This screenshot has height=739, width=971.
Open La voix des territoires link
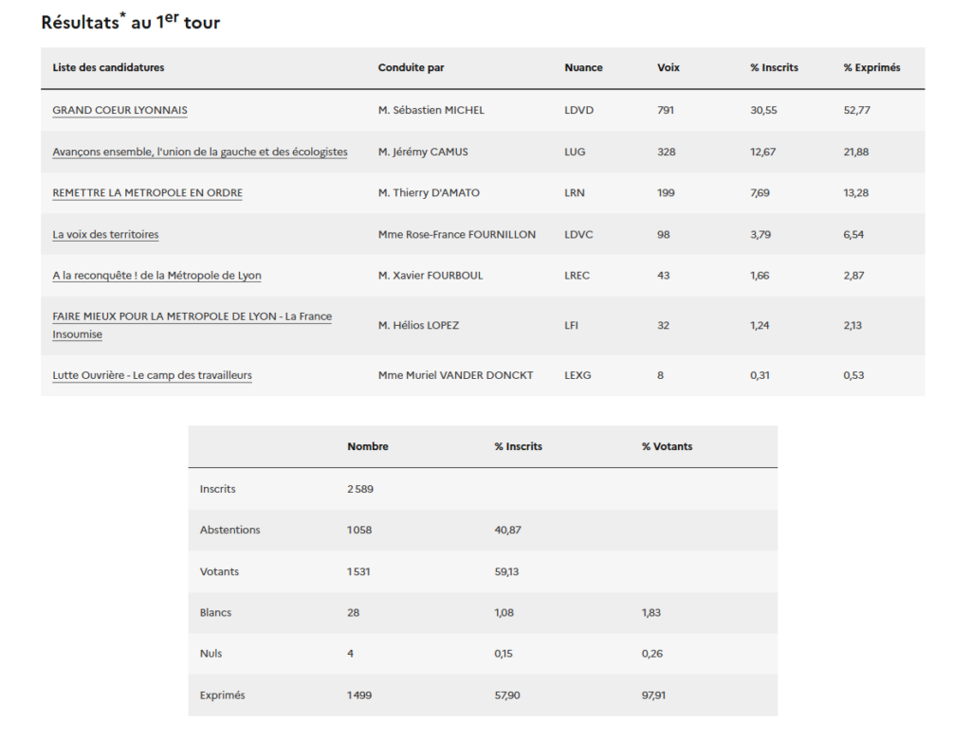click(x=105, y=234)
